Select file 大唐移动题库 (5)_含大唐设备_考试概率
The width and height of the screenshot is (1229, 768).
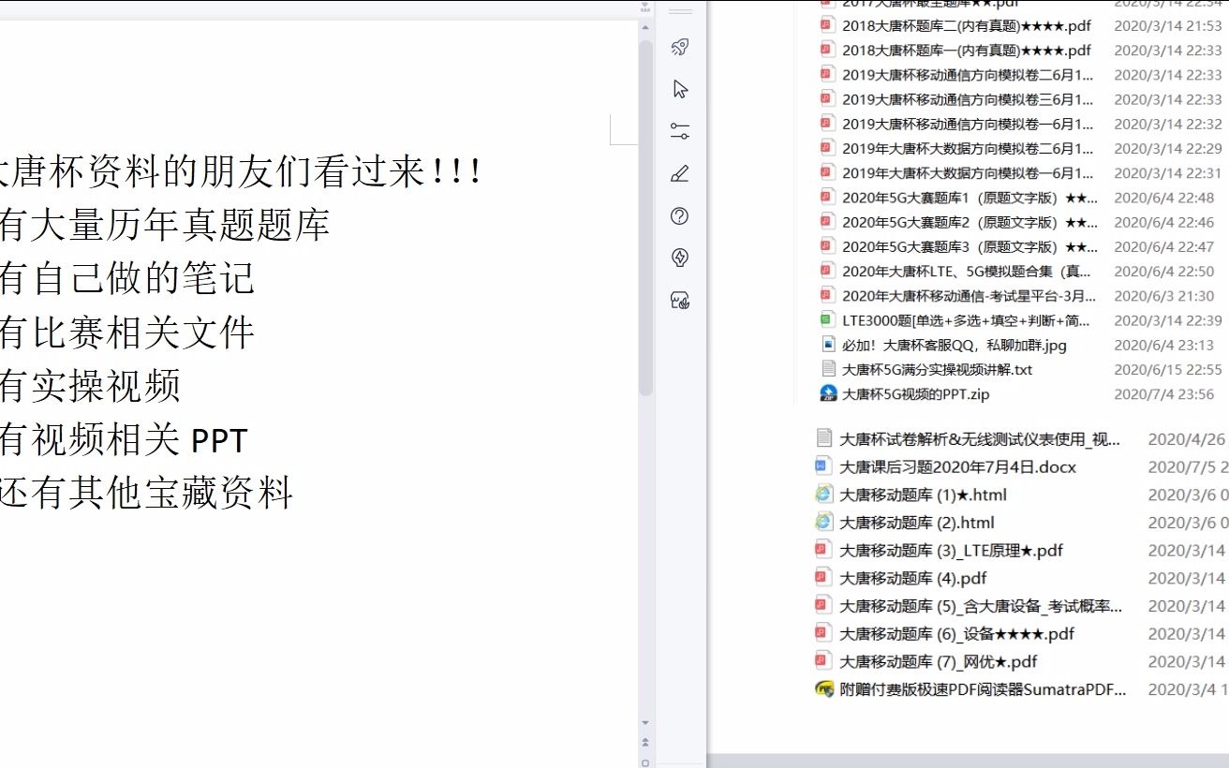(x=981, y=606)
